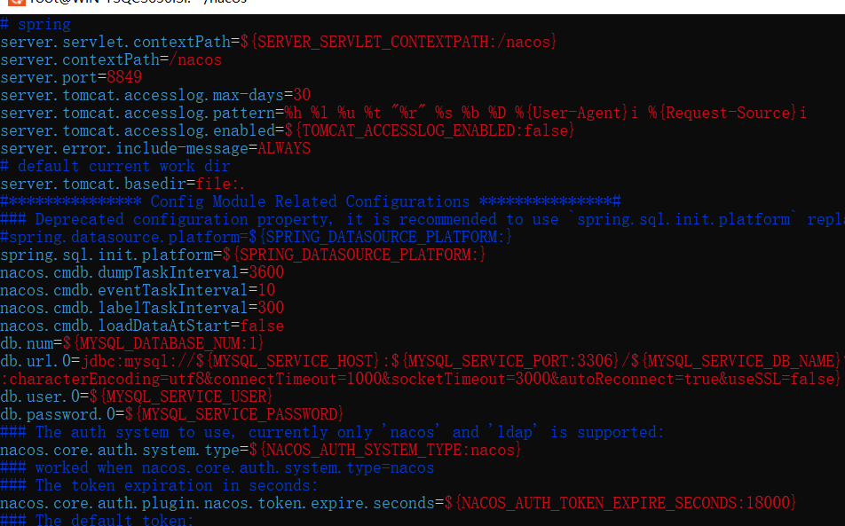The image size is (845, 526).
Task: Click nacos.cmdb.loadDataAtStart false value
Action: (262, 326)
